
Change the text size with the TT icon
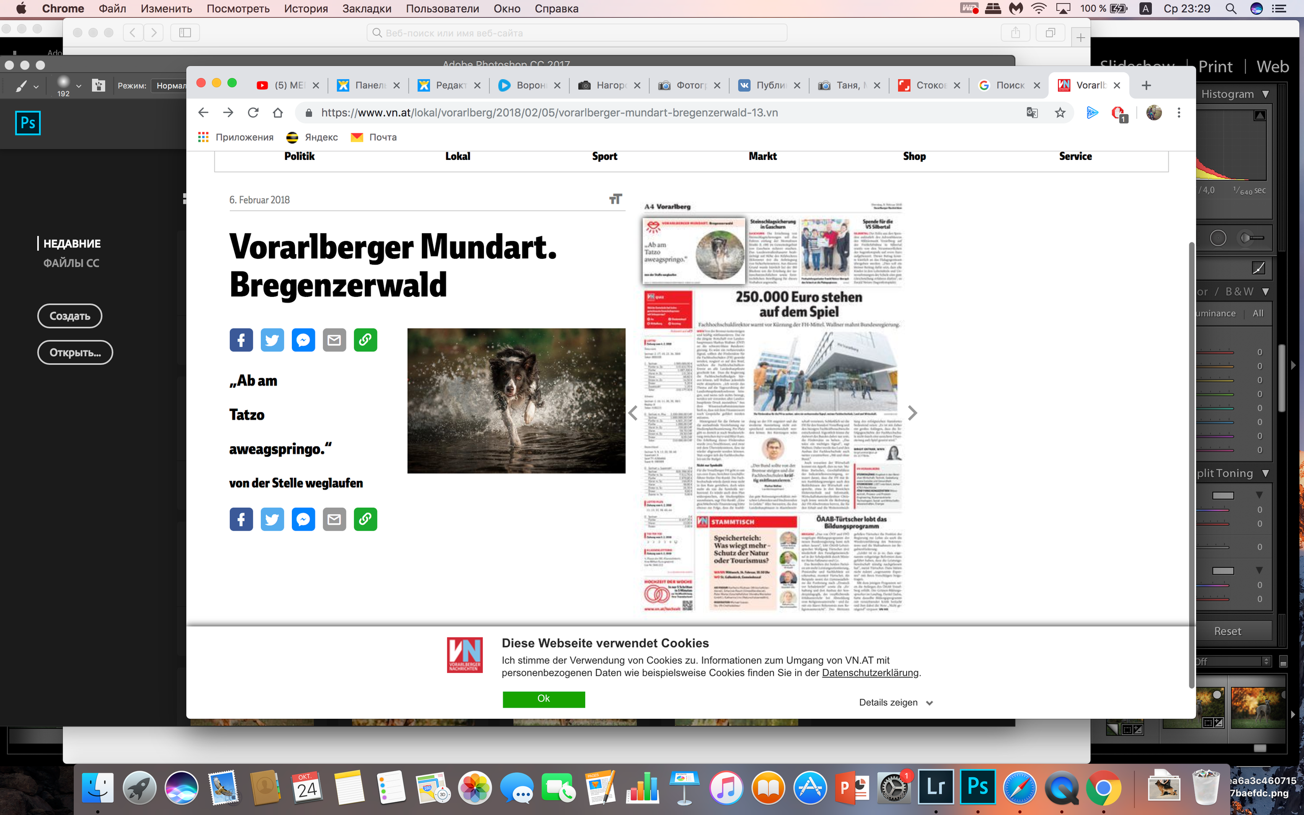click(615, 200)
